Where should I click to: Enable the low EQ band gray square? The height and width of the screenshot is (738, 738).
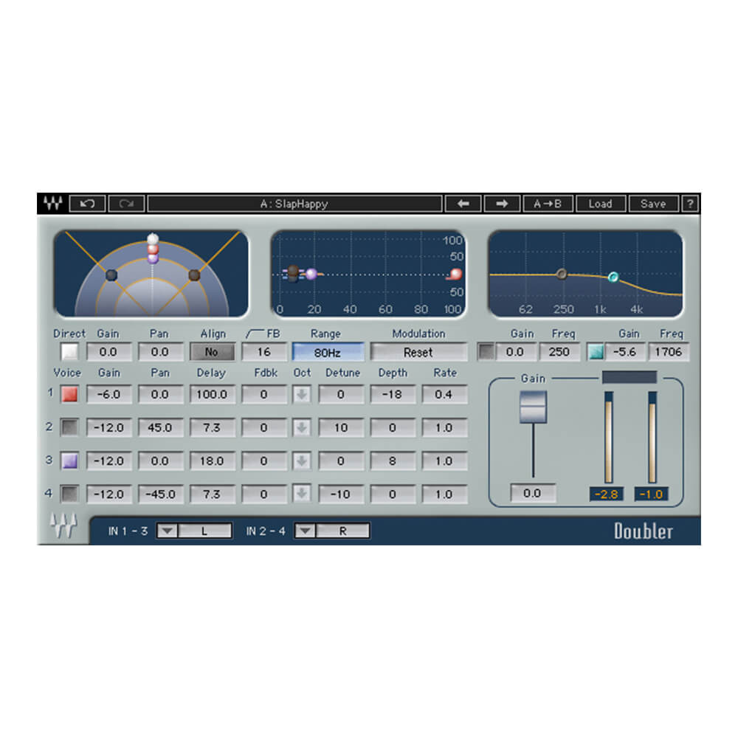[x=486, y=351]
